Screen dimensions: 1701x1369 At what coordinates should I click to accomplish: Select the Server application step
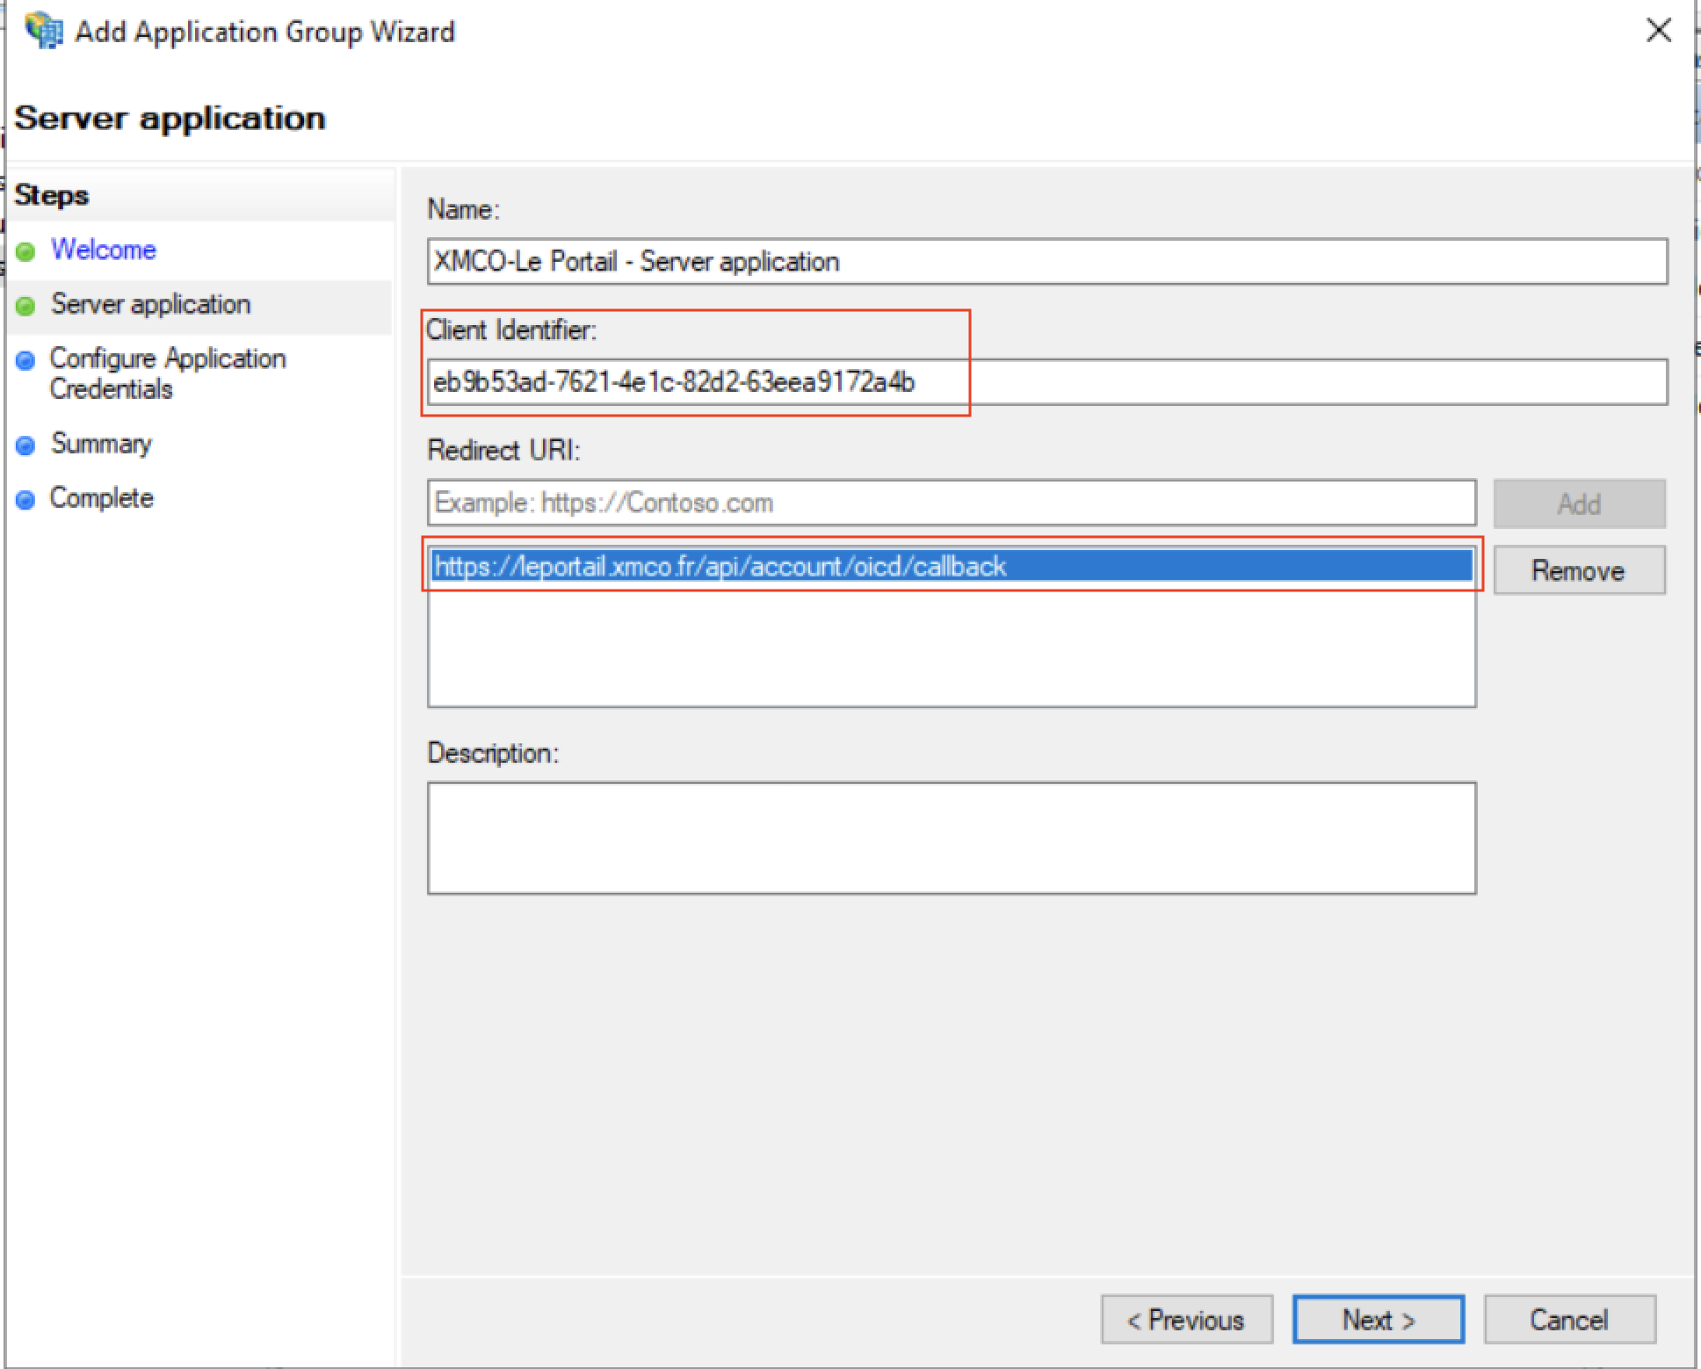pyautogui.click(x=150, y=304)
